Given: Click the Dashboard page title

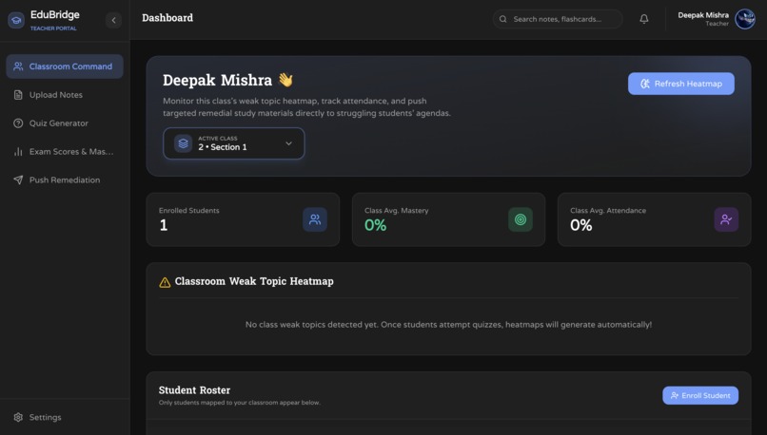Looking at the screenshot, I should pyautogui.click(x=167, y=18).
